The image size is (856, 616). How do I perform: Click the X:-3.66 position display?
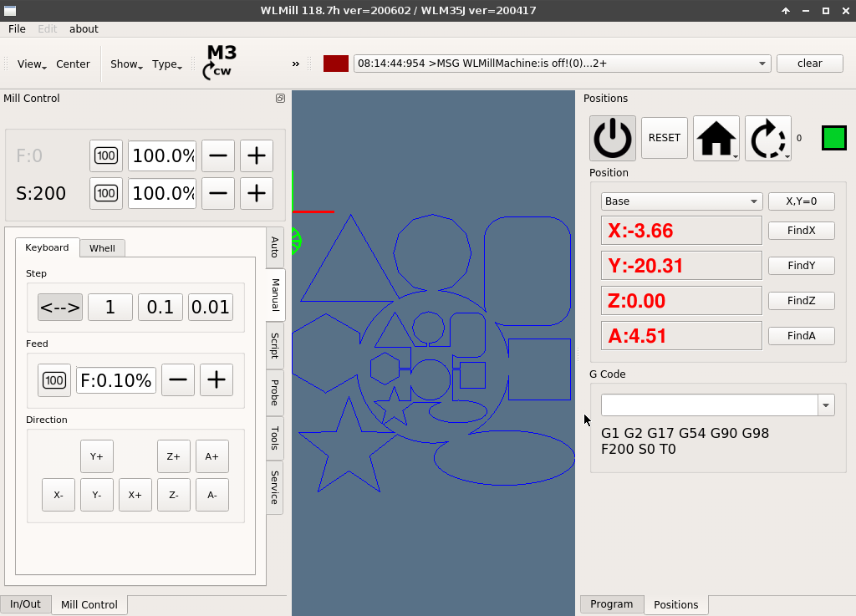[681, 230]
